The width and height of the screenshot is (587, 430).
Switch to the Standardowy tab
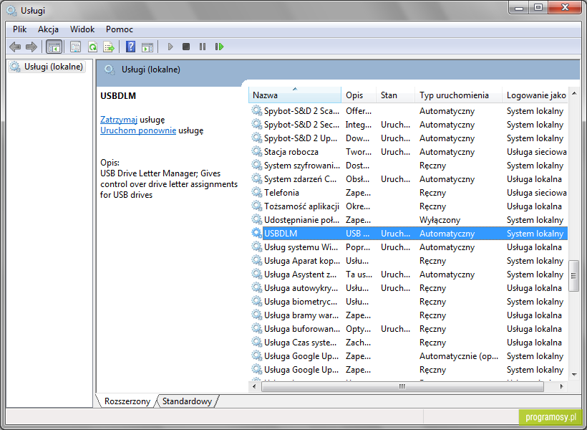tap(187, 401)
